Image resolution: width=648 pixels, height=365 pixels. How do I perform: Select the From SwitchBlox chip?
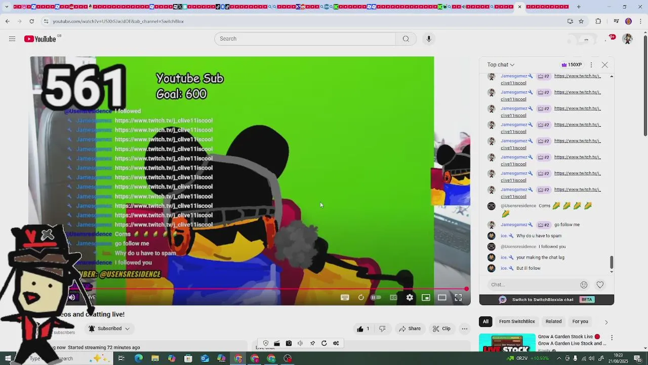pyautogui.click(x=517, y=321)
